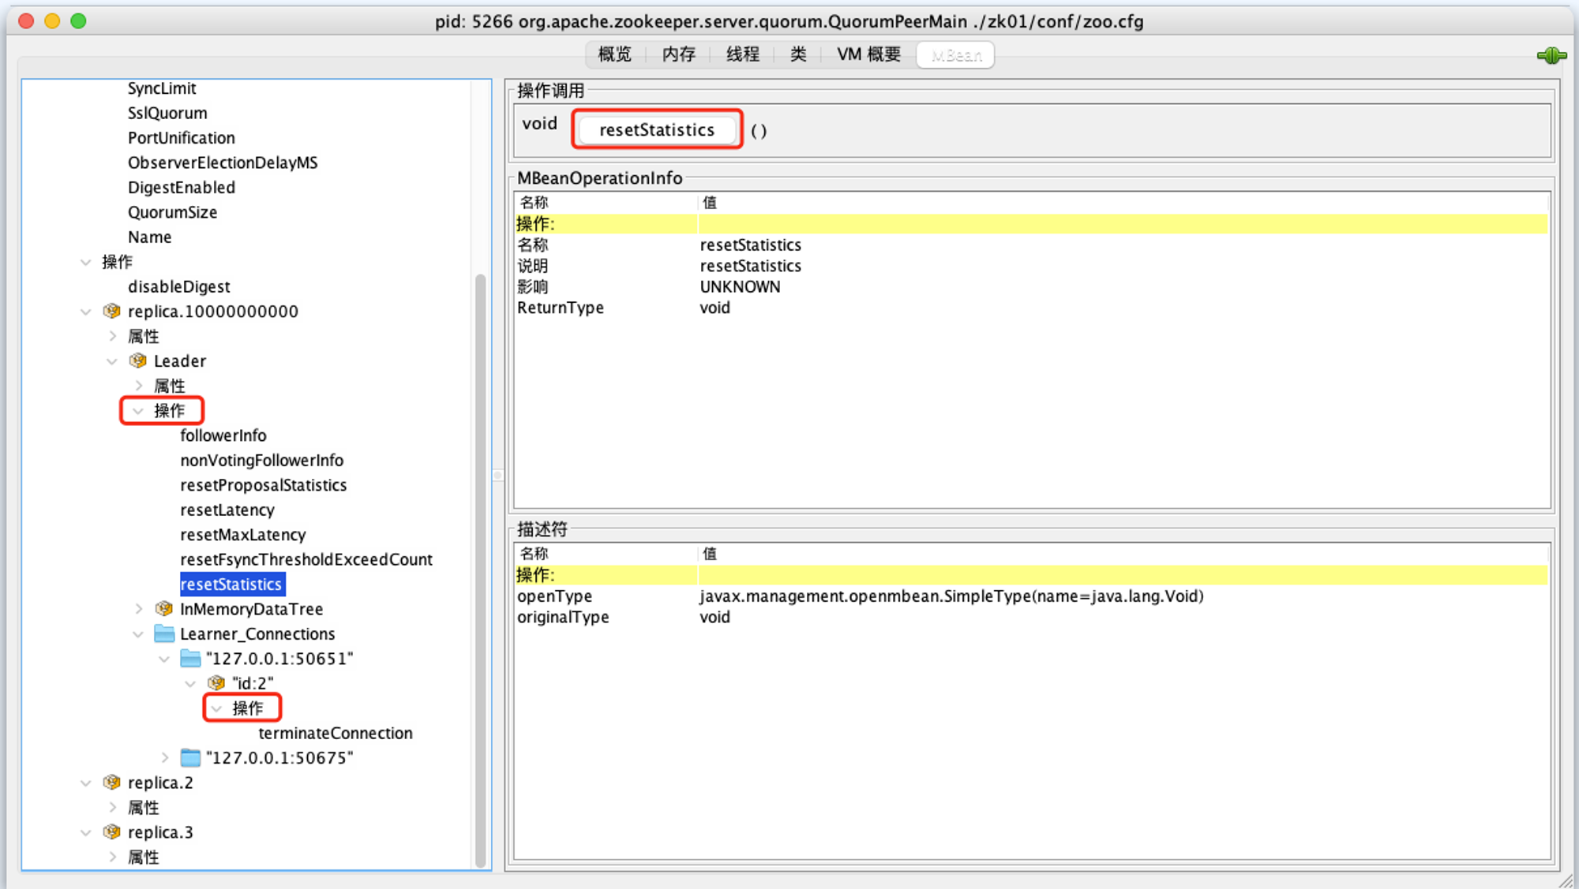
Task: Select the DigestEnabled attribute
Action: (x=182, y=188)
